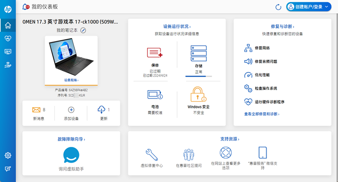
Task: Open 新消息 envelope icon
Action: [36, 110]
